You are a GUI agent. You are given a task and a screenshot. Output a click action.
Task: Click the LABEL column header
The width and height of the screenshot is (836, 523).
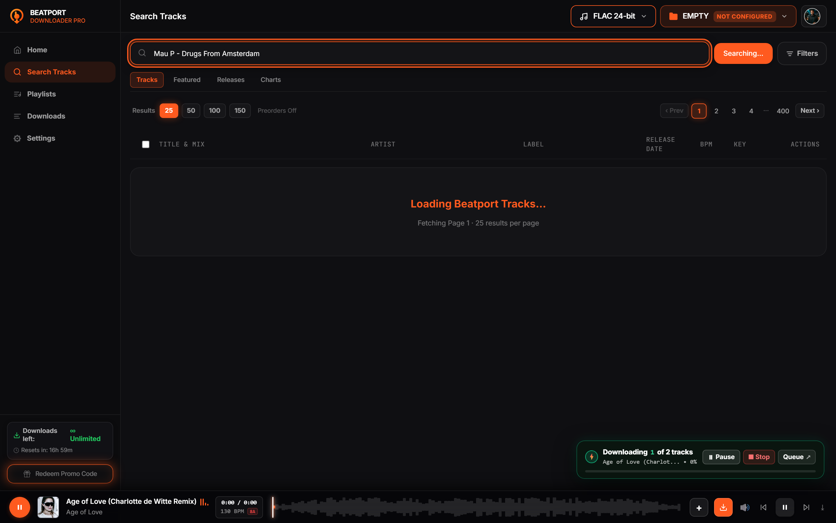click(x=533, y=144)
